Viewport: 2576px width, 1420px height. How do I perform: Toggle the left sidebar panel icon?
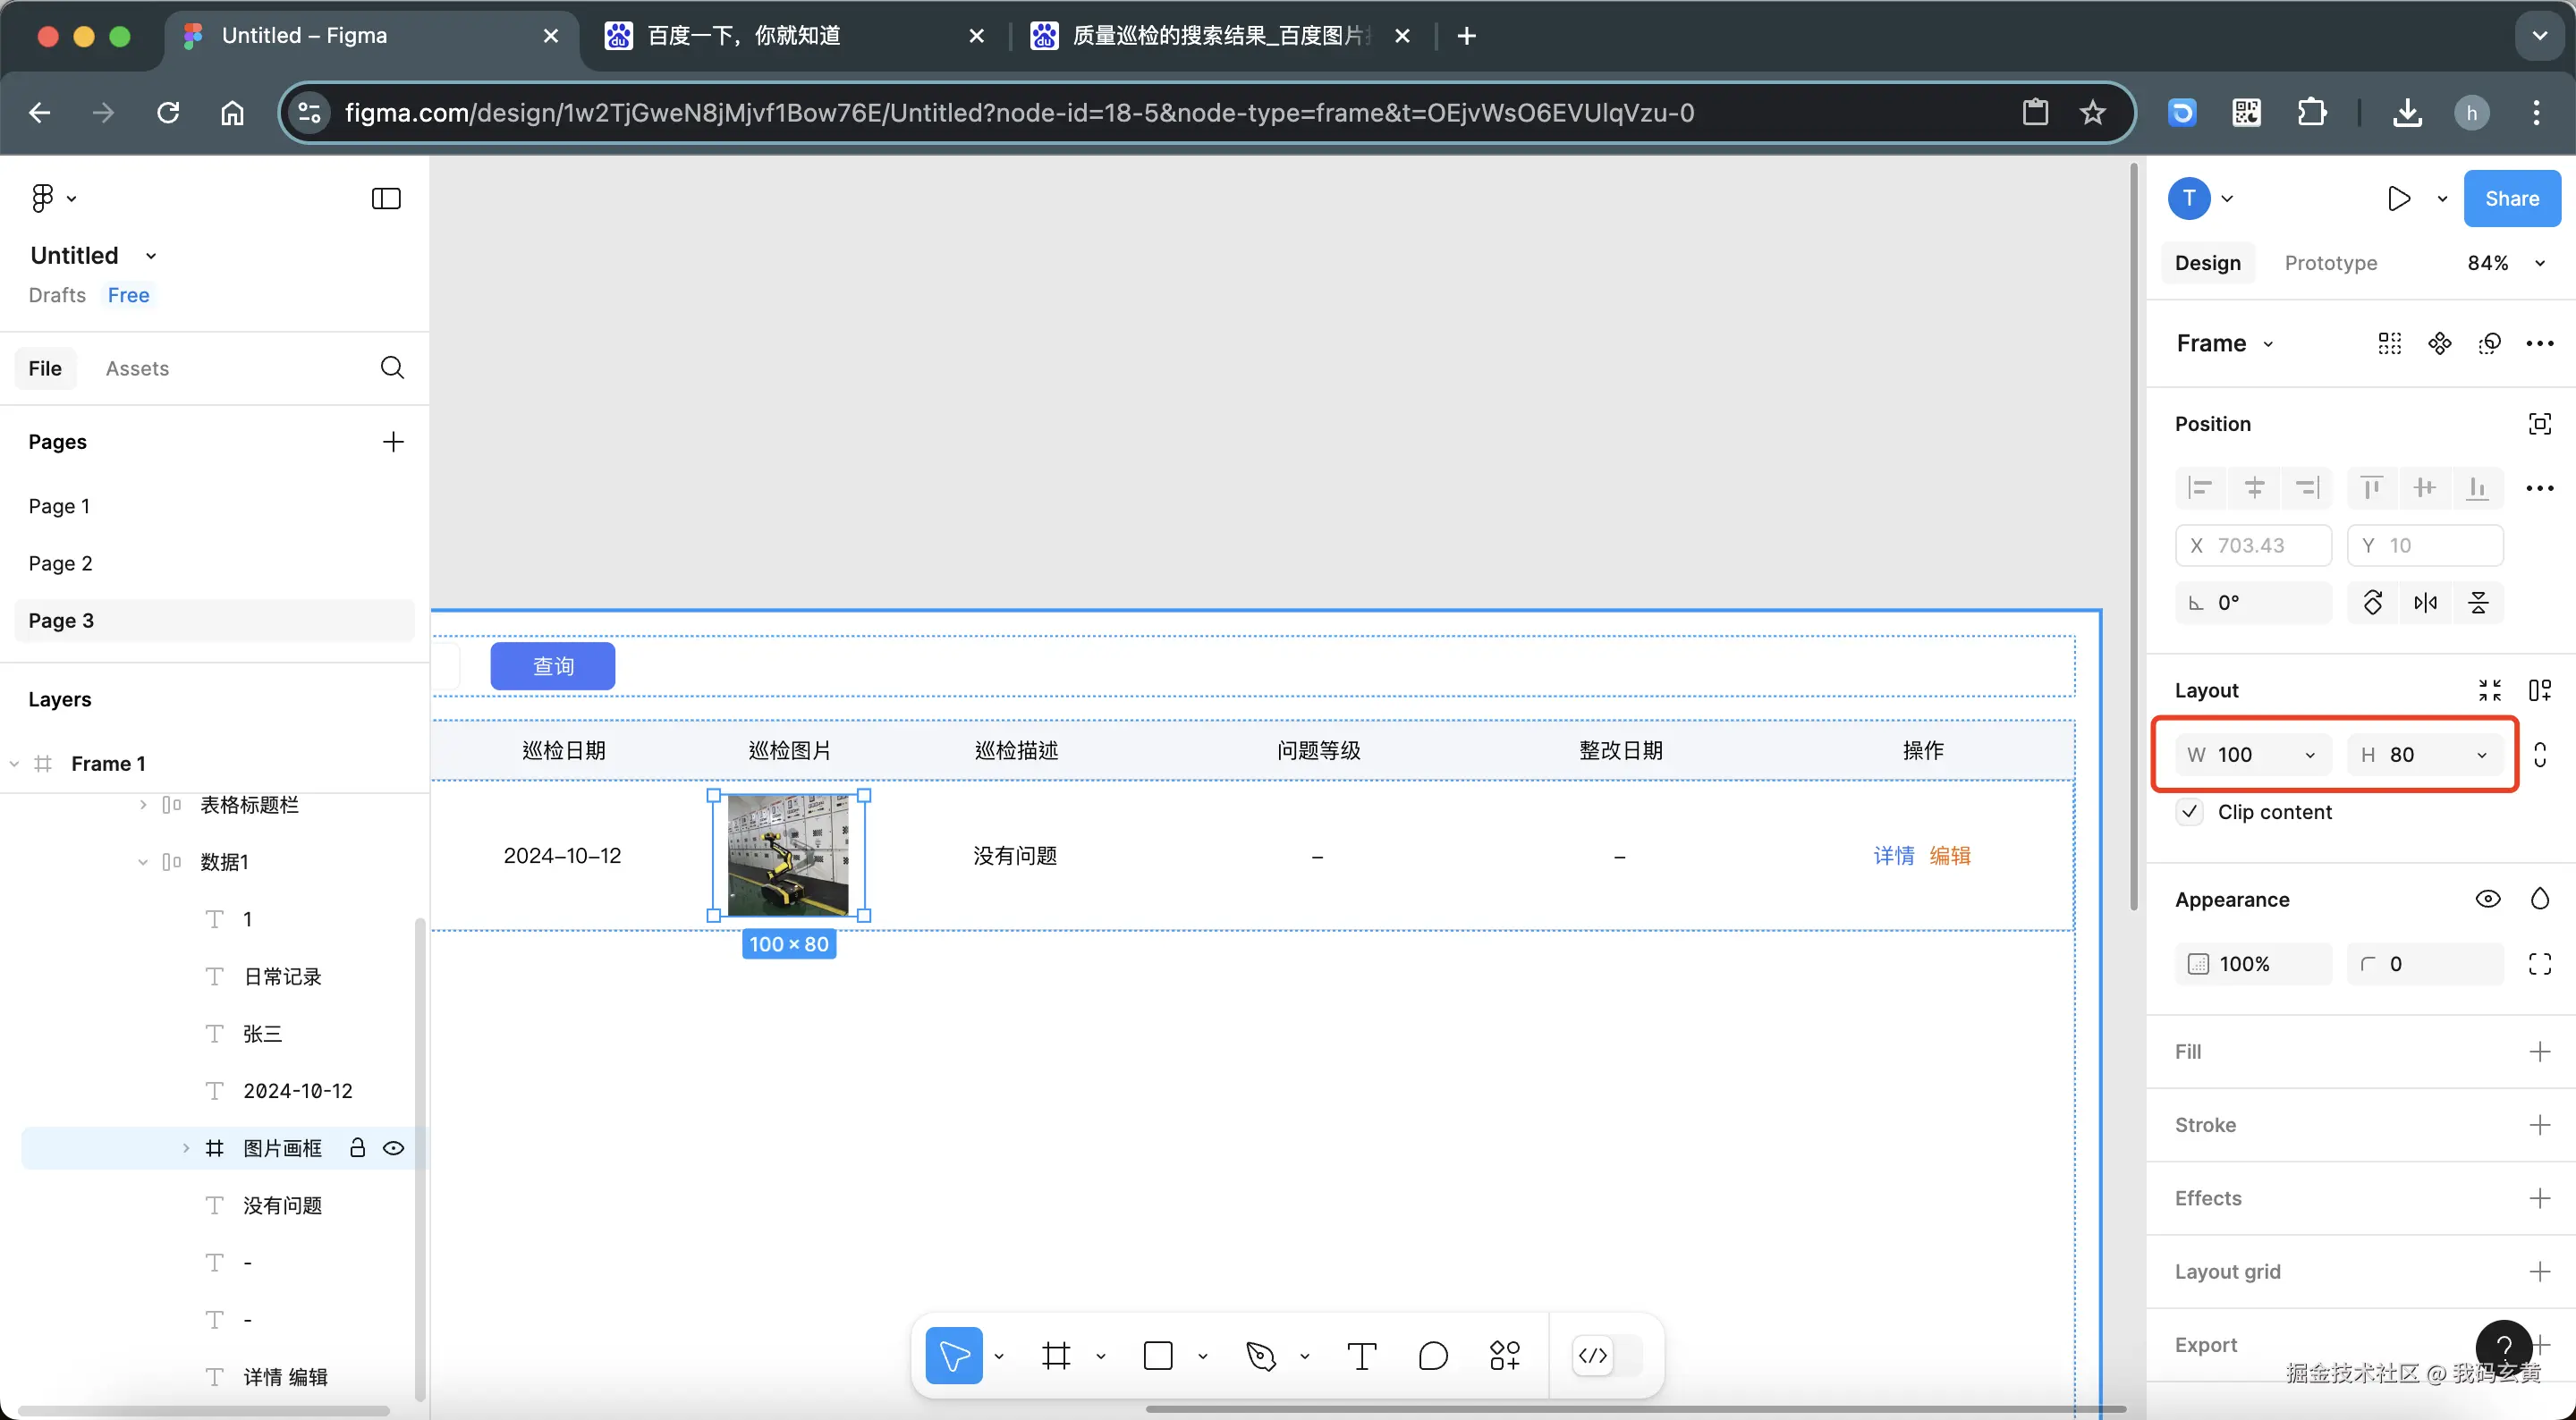386,198
